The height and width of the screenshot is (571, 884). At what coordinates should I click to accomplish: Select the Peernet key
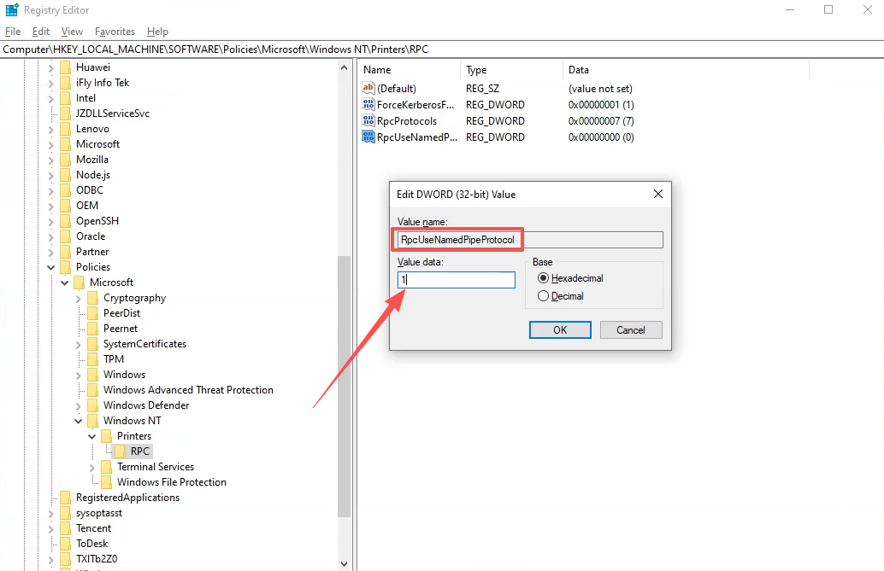click(x=120, y=329)
